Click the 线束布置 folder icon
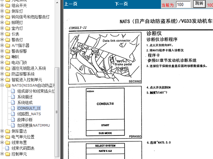Screen dimensions: 213x159 coord(8,142)
